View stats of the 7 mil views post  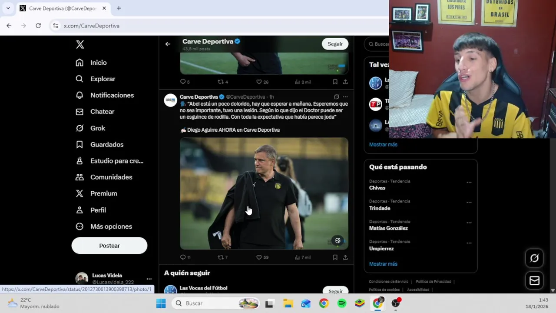pyautogui.click(x=303, y=257)
